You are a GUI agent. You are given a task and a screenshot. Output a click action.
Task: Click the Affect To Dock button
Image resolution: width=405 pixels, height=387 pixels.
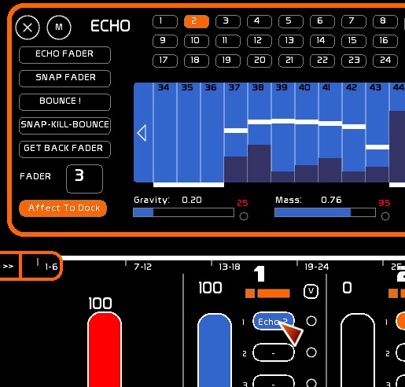click(63, 208)
